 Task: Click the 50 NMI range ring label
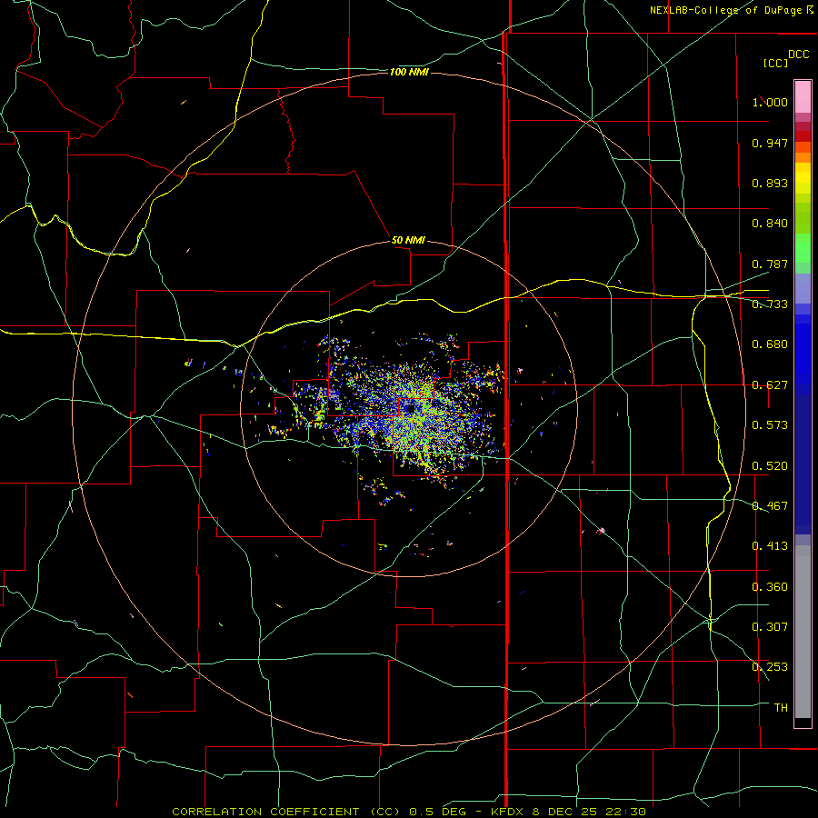point(408,240)
